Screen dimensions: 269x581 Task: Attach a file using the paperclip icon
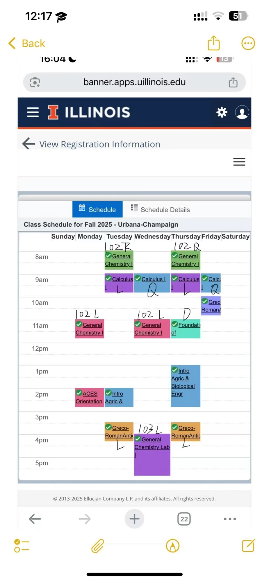coord(97,546)
